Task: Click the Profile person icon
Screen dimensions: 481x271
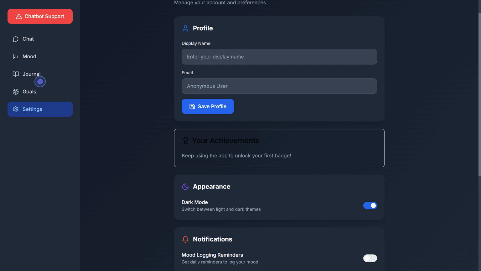Action: pos(185,28)
